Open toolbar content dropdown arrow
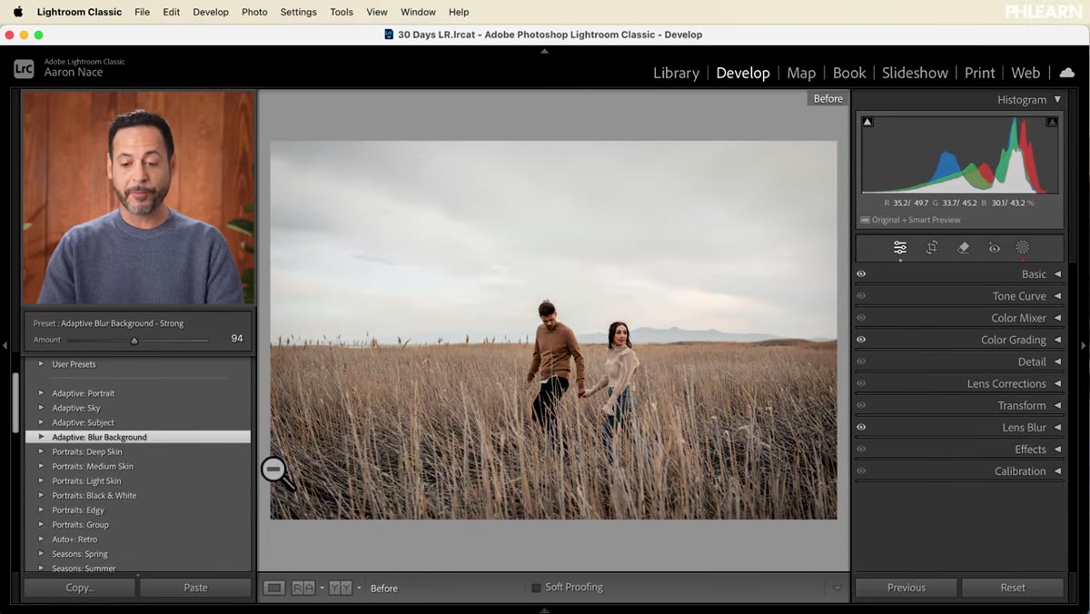The width and height of the screenshot is (1090, 614). (837, 588)
